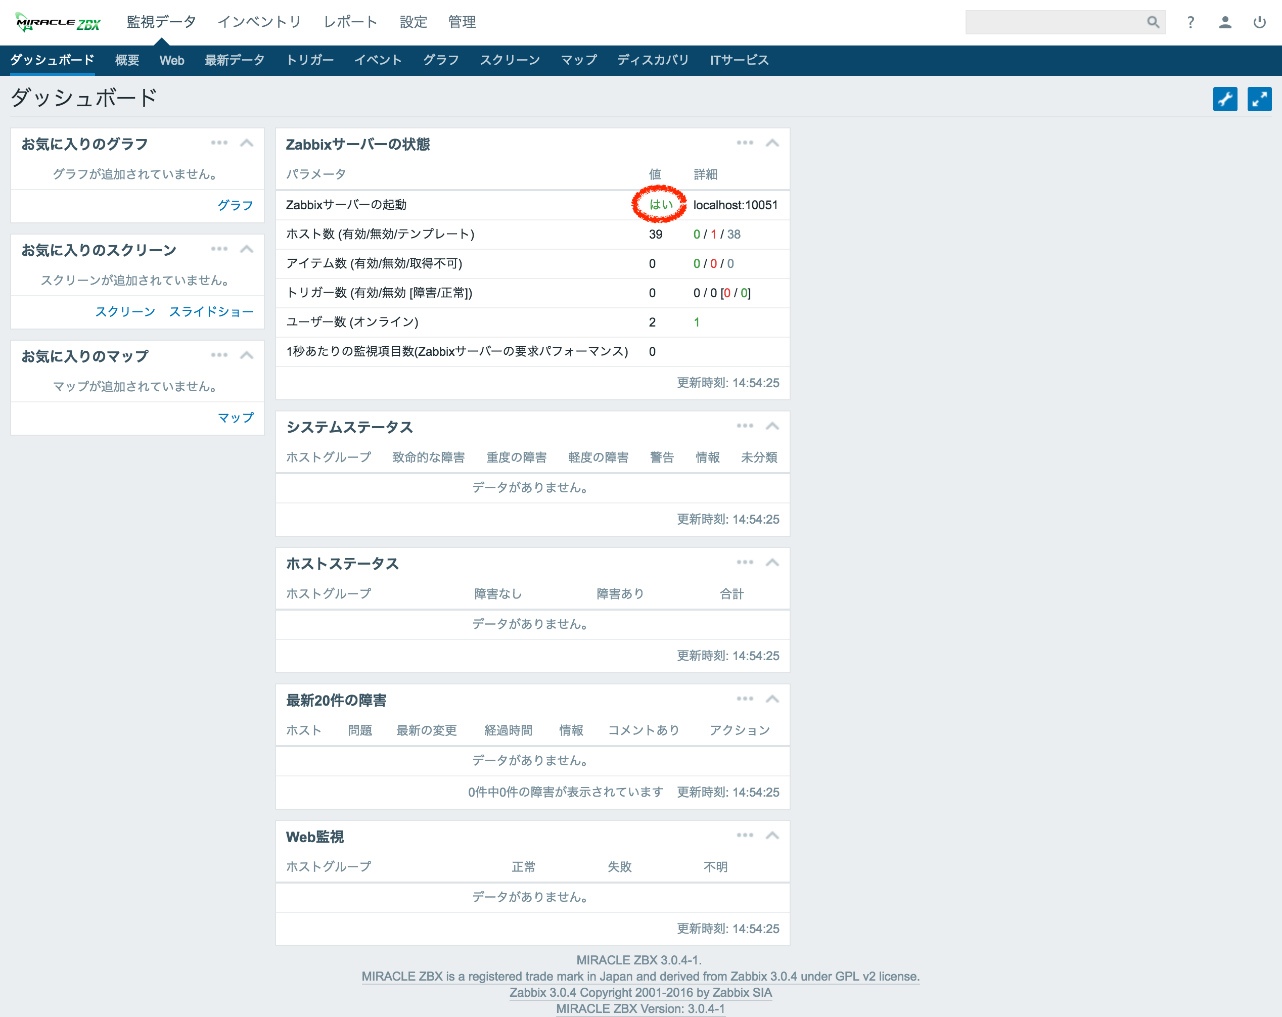Open the スライドショー link
The width and height of the screenshot is (1282, 1017).
[x=212, y=311]
